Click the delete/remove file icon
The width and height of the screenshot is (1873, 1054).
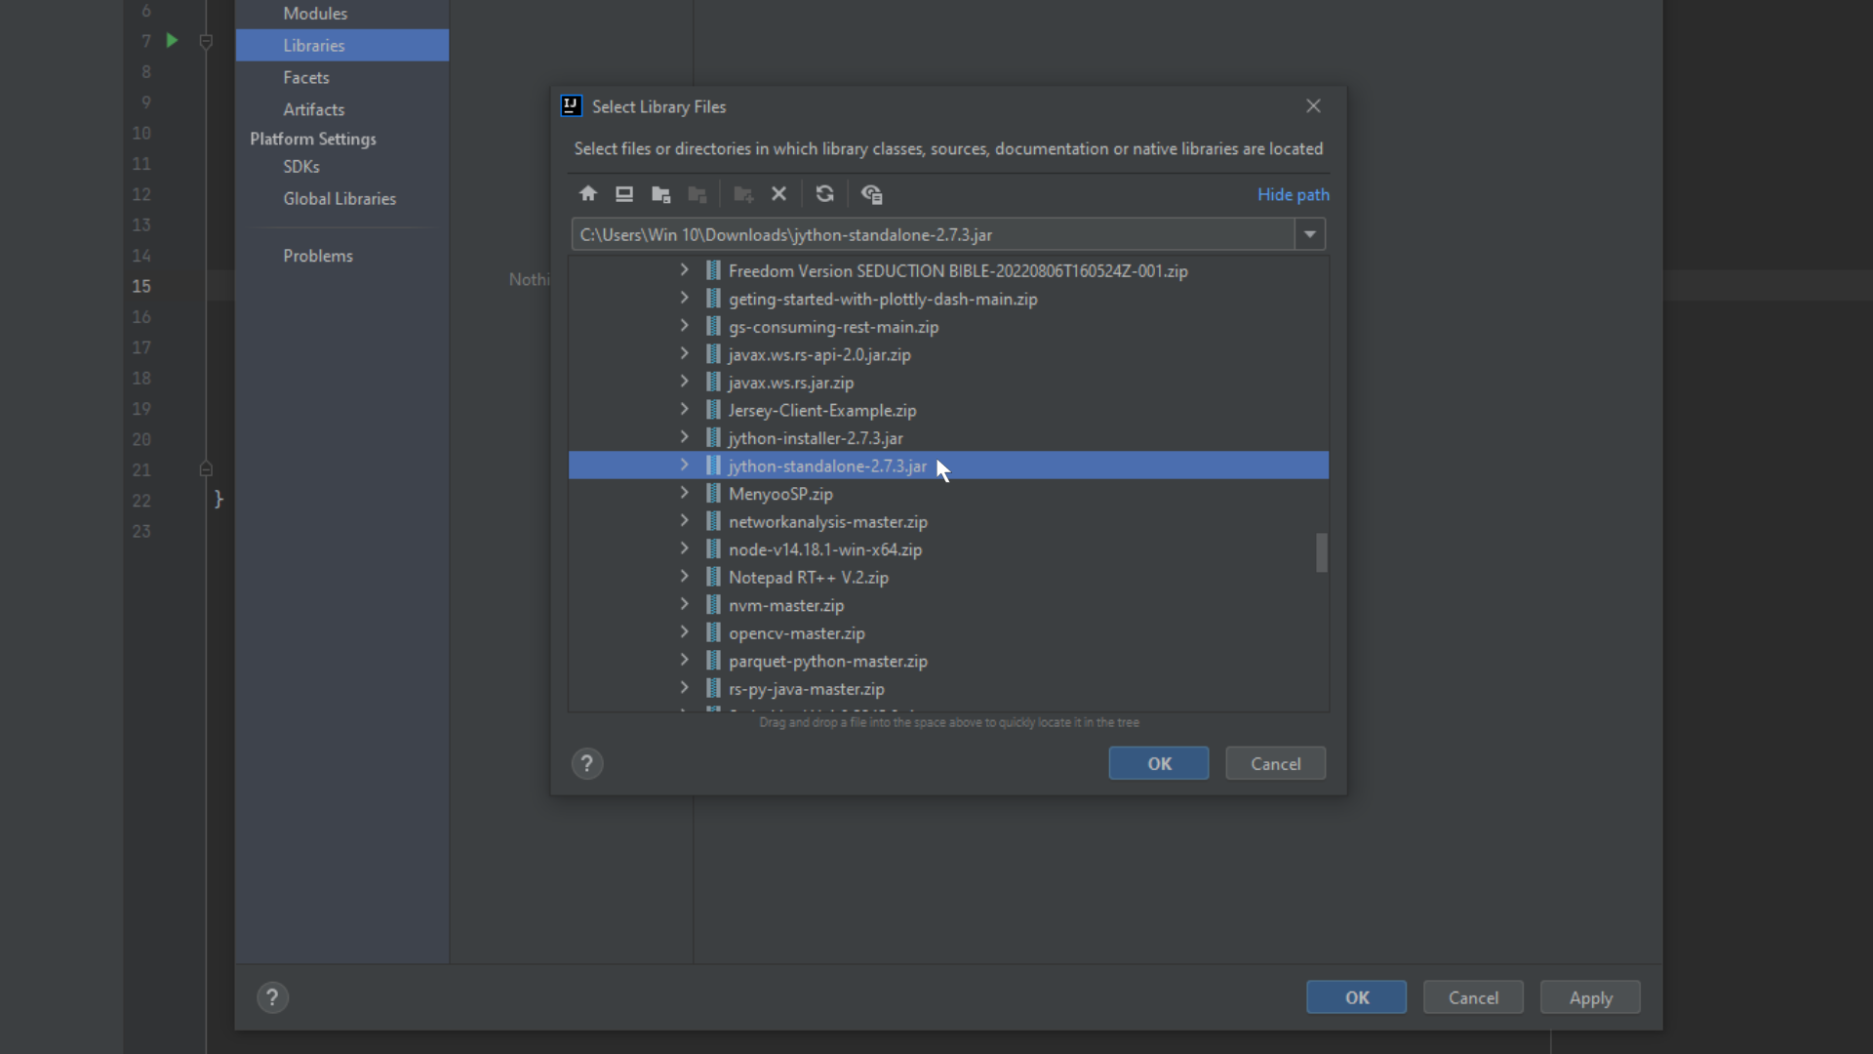(778, 194)
